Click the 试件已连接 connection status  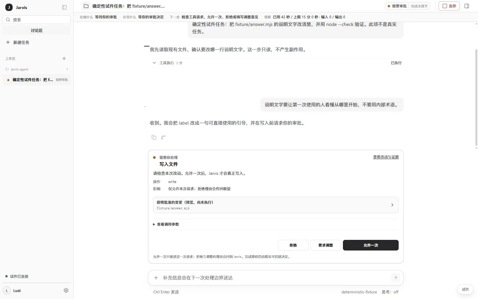pos(17,276)
